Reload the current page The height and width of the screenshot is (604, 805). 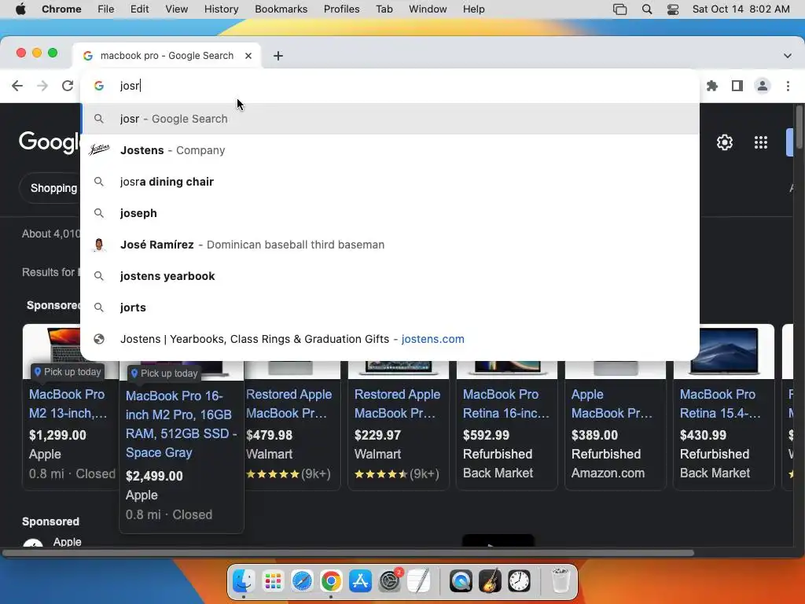pyautogui.click(x=68, y=86)
